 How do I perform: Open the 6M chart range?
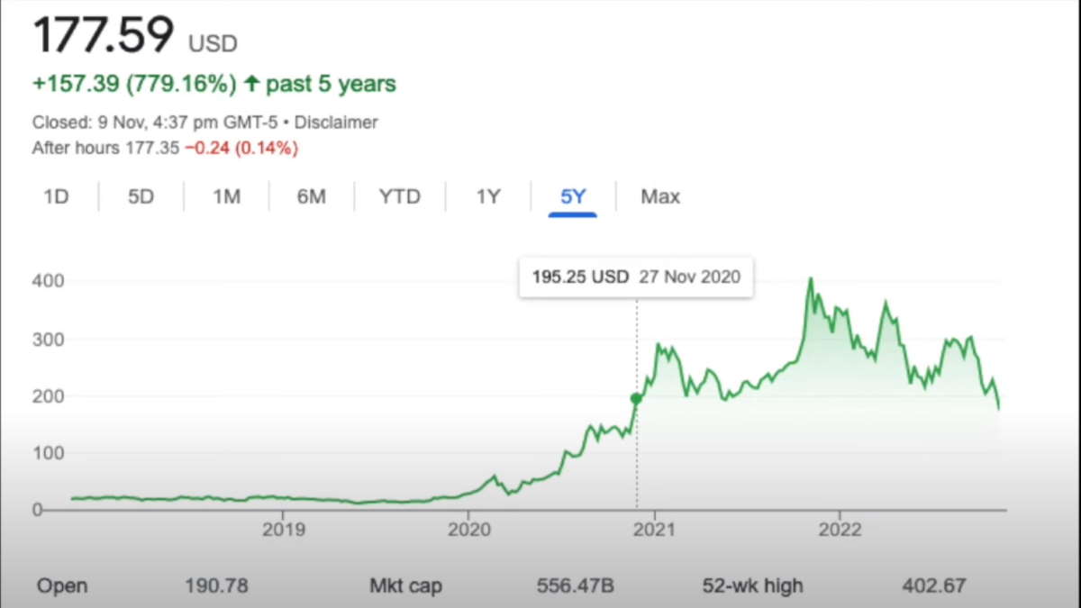(x=311, y=196)
